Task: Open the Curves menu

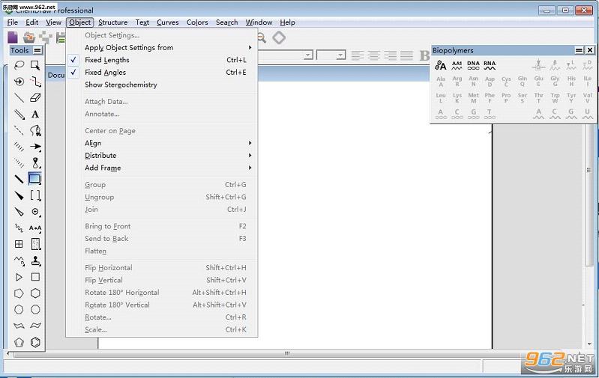Action: (168, 22)
